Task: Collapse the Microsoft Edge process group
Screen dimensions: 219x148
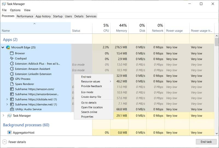Action: 3,48
